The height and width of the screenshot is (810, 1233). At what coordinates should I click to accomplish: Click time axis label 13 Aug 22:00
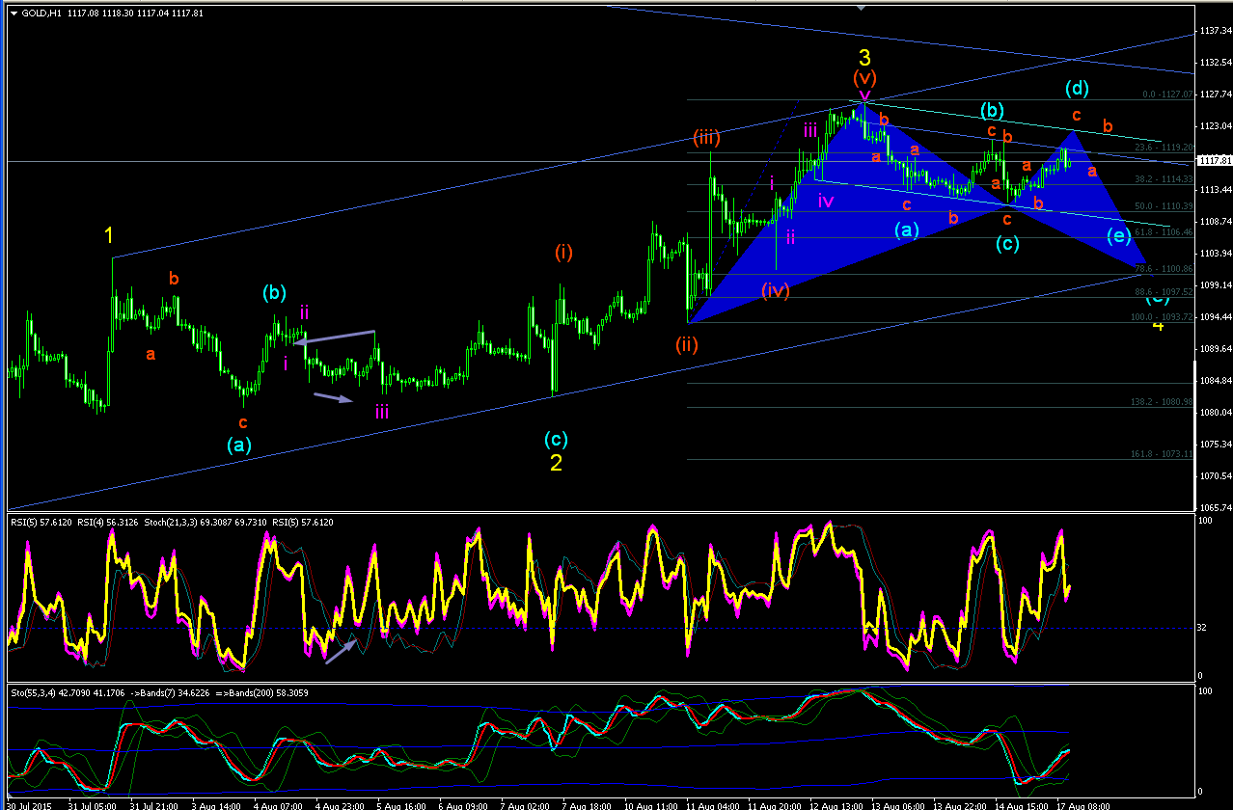pyautogui.click(x=960, y=804)
